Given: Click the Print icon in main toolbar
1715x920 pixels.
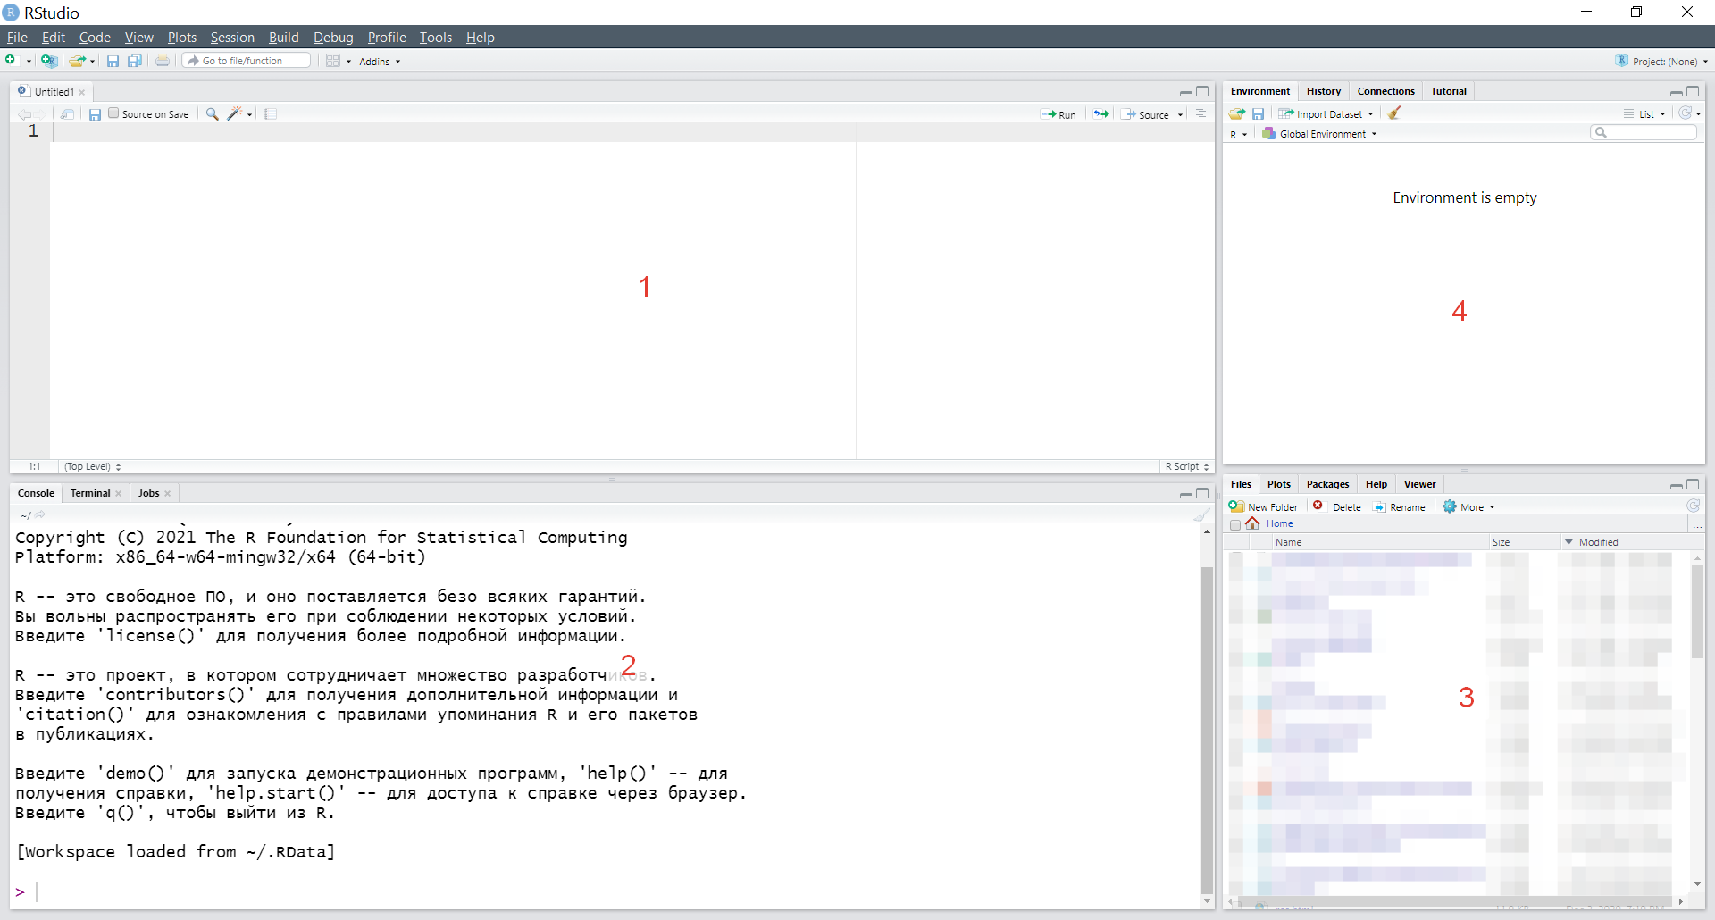Looking at the screenshot, I should [x=163, y=61].
